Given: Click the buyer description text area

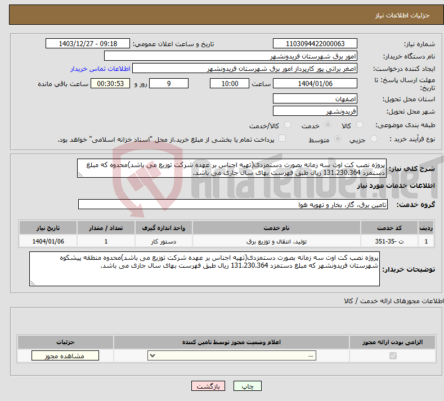Looking at the screenshot, I should 204,269.
